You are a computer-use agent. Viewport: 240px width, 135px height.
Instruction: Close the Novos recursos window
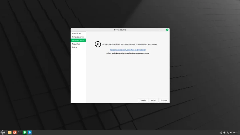pos(167,30)
